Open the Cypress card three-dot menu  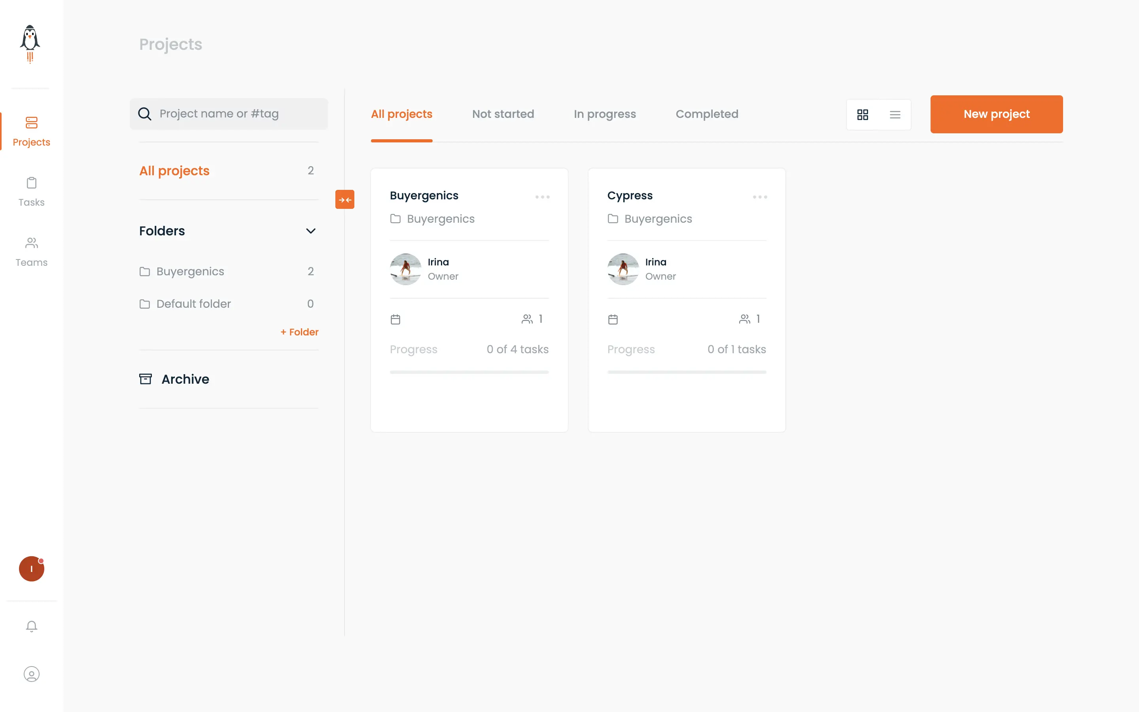click(760, 197)
